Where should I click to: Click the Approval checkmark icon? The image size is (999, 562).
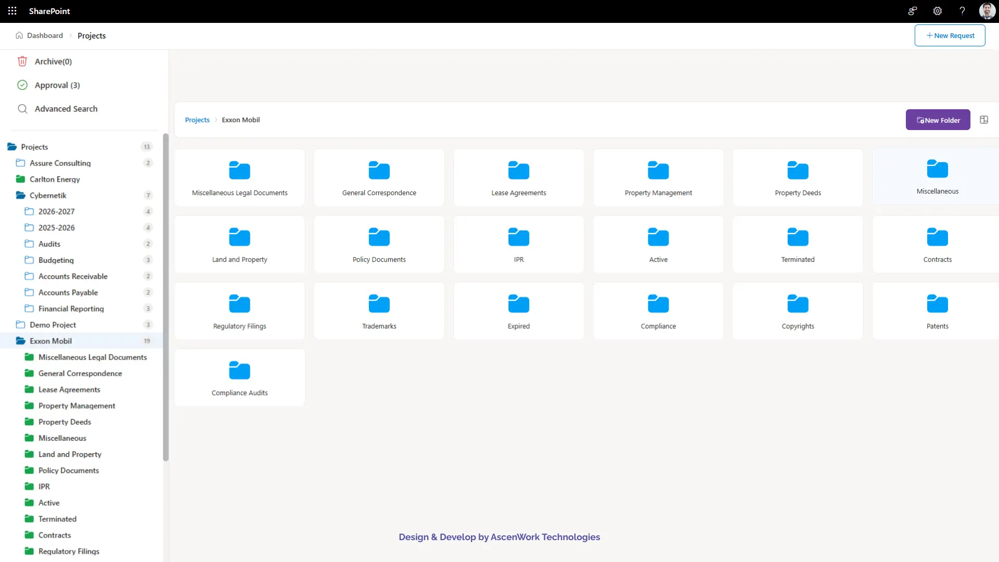(22, 85)
